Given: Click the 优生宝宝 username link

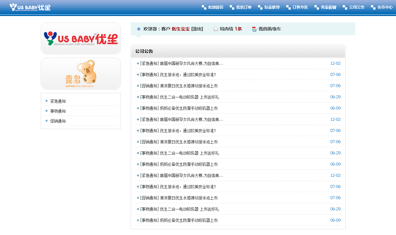Looking at the screenshot, I should coord(180,29).
